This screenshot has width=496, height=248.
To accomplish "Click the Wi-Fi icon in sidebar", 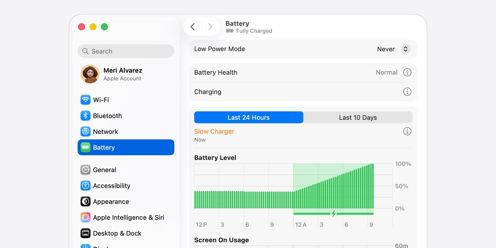I will pos(86,100).
